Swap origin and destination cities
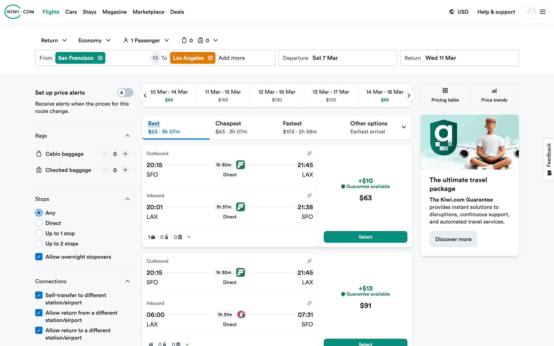Viewport: 554px width, 346px height. (x=155, y=58)
